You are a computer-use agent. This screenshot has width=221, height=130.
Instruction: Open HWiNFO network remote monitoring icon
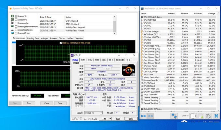pos(174,116)
